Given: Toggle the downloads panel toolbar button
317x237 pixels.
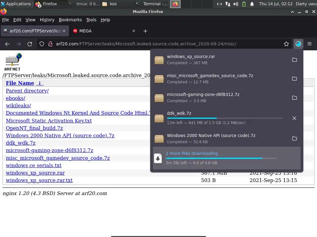Looking at the screenshot, I should click(298, 44).
